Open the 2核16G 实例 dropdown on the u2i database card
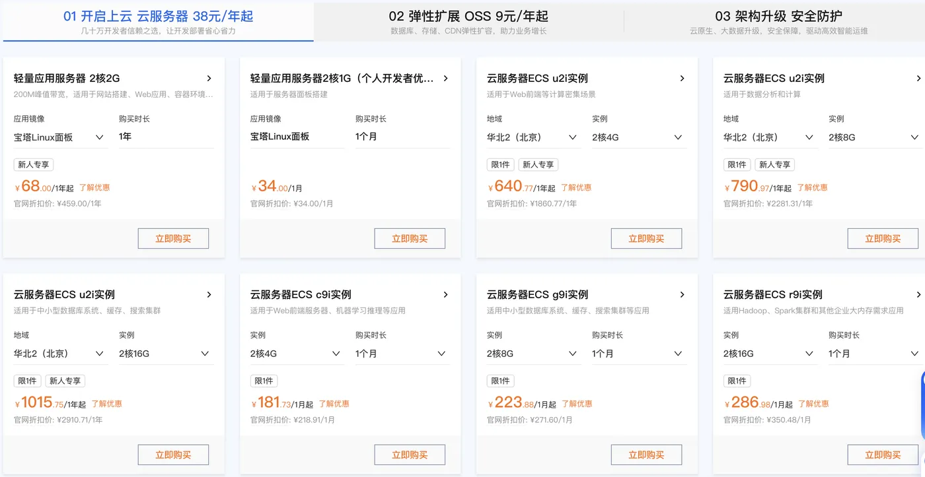This screenshot has height=477, width=925. [165, 353]
